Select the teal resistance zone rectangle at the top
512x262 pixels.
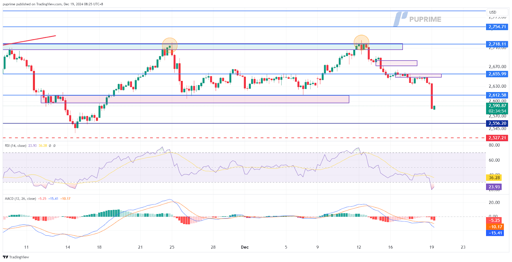[x=203, y=47]
